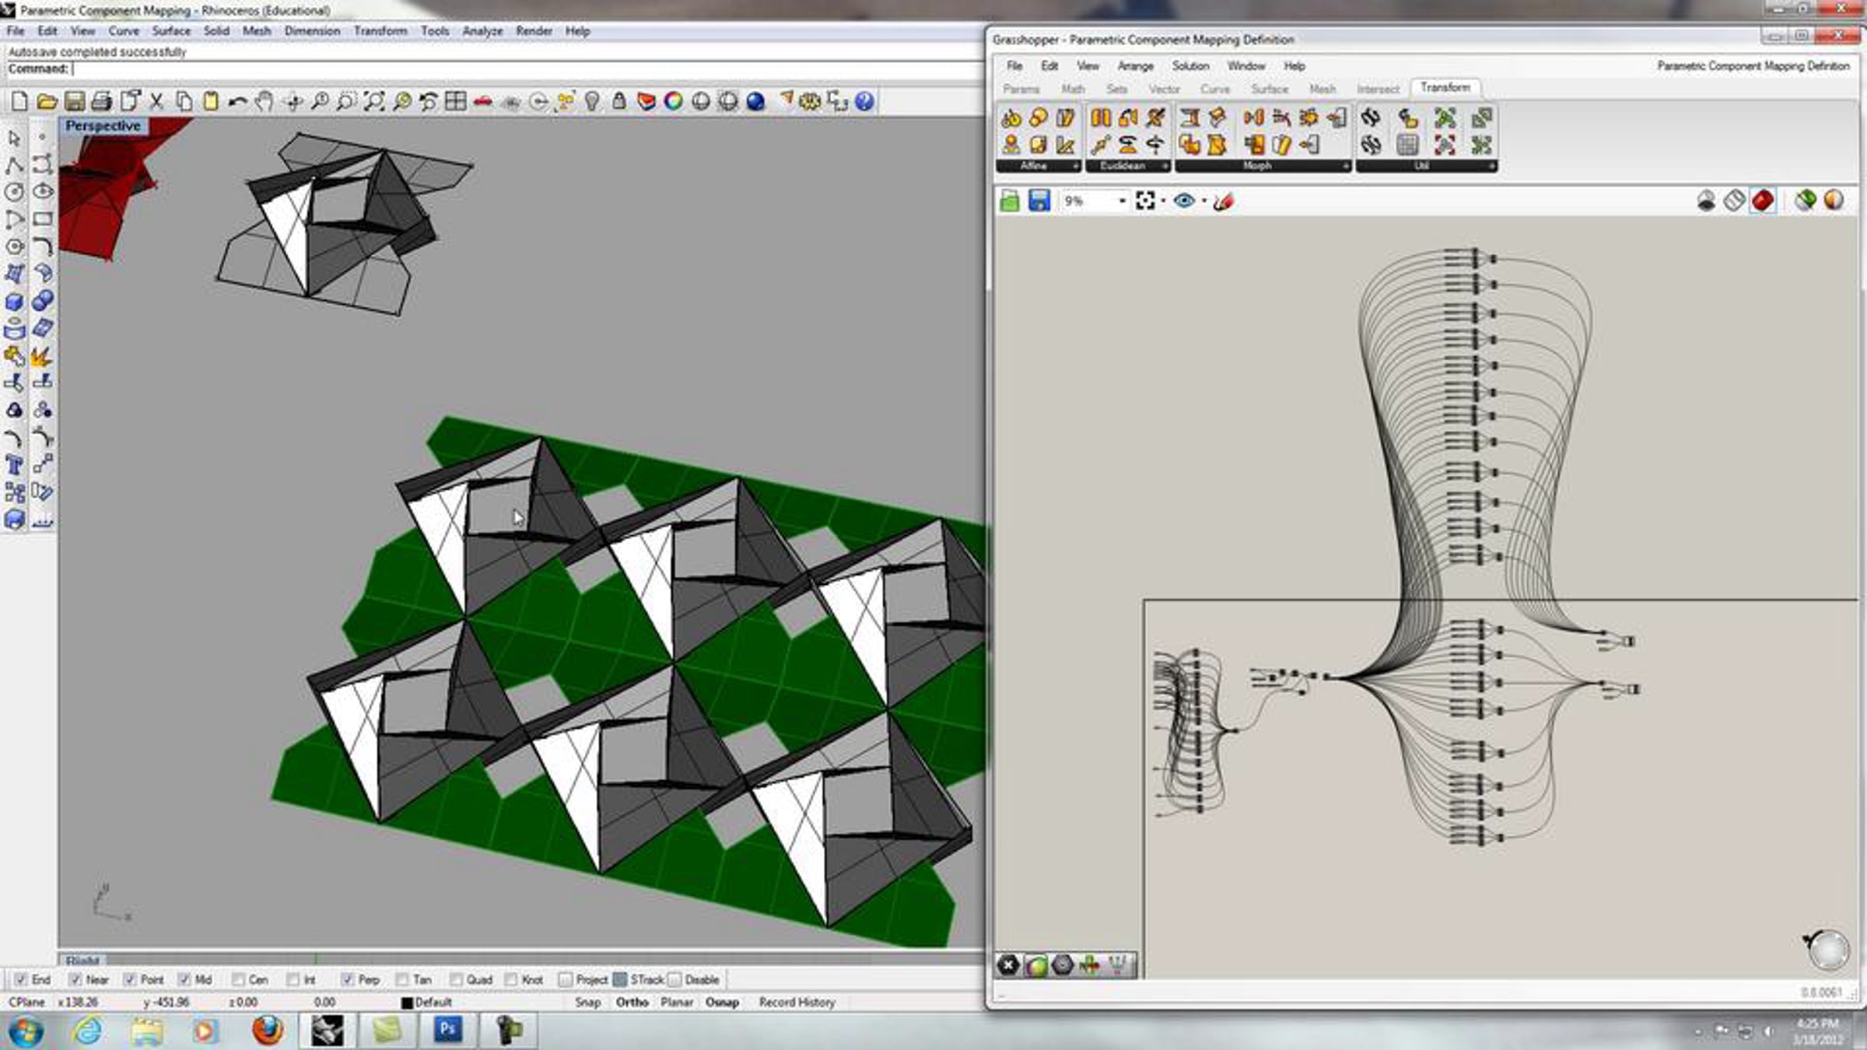Switch to the Surface tab in Grasshopper
This screenshot has width=1867, height=1050.
pos(1269,89)
